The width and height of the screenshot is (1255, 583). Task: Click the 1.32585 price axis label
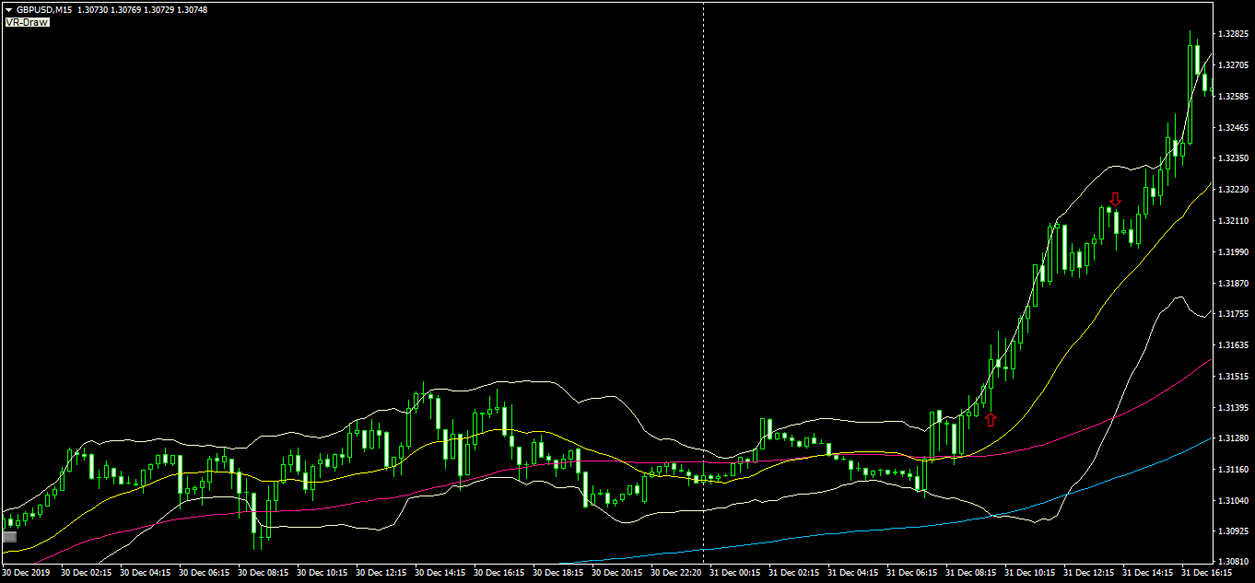(1233, 96)
